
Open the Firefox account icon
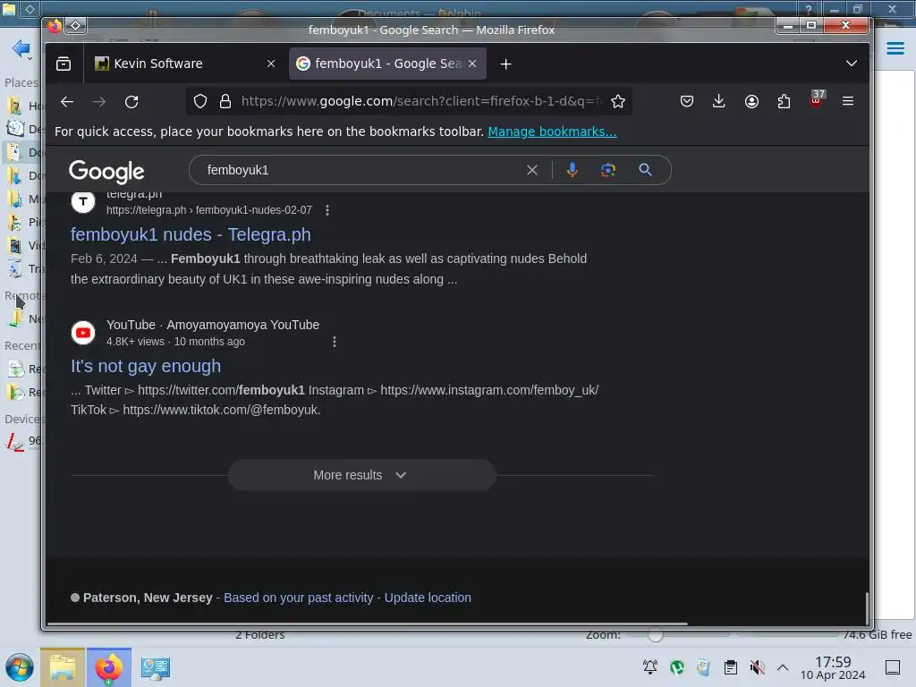coord(751,102)
